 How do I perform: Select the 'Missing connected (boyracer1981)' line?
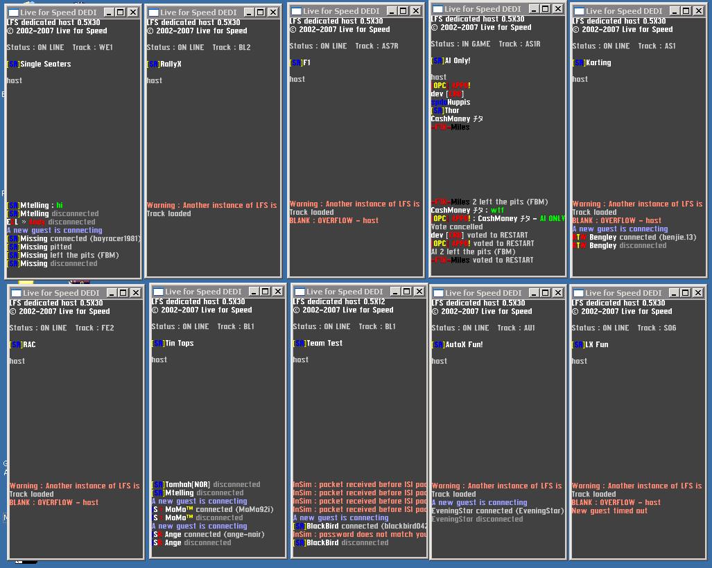pyautogui.click(x=73, y=239)
